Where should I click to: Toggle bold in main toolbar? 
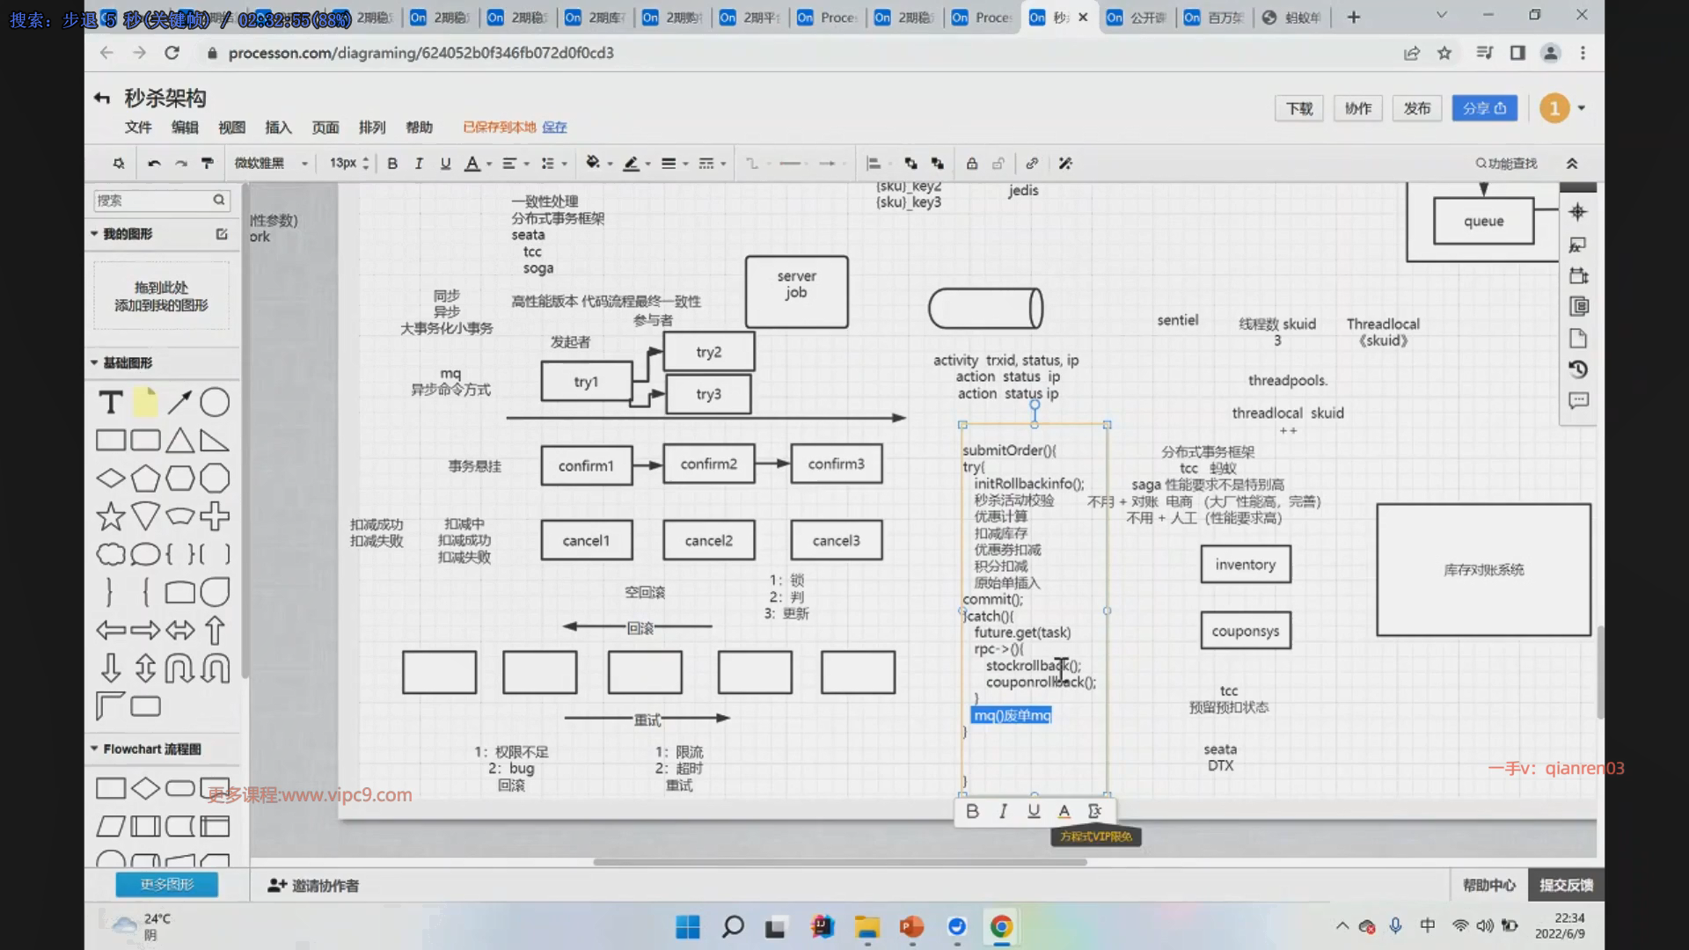(x=392, y=164)
